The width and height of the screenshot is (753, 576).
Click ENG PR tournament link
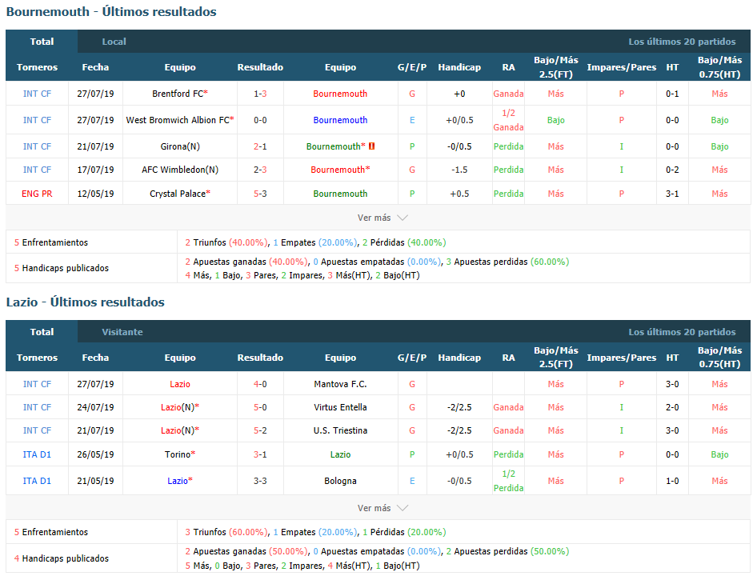tap(37, 194)
